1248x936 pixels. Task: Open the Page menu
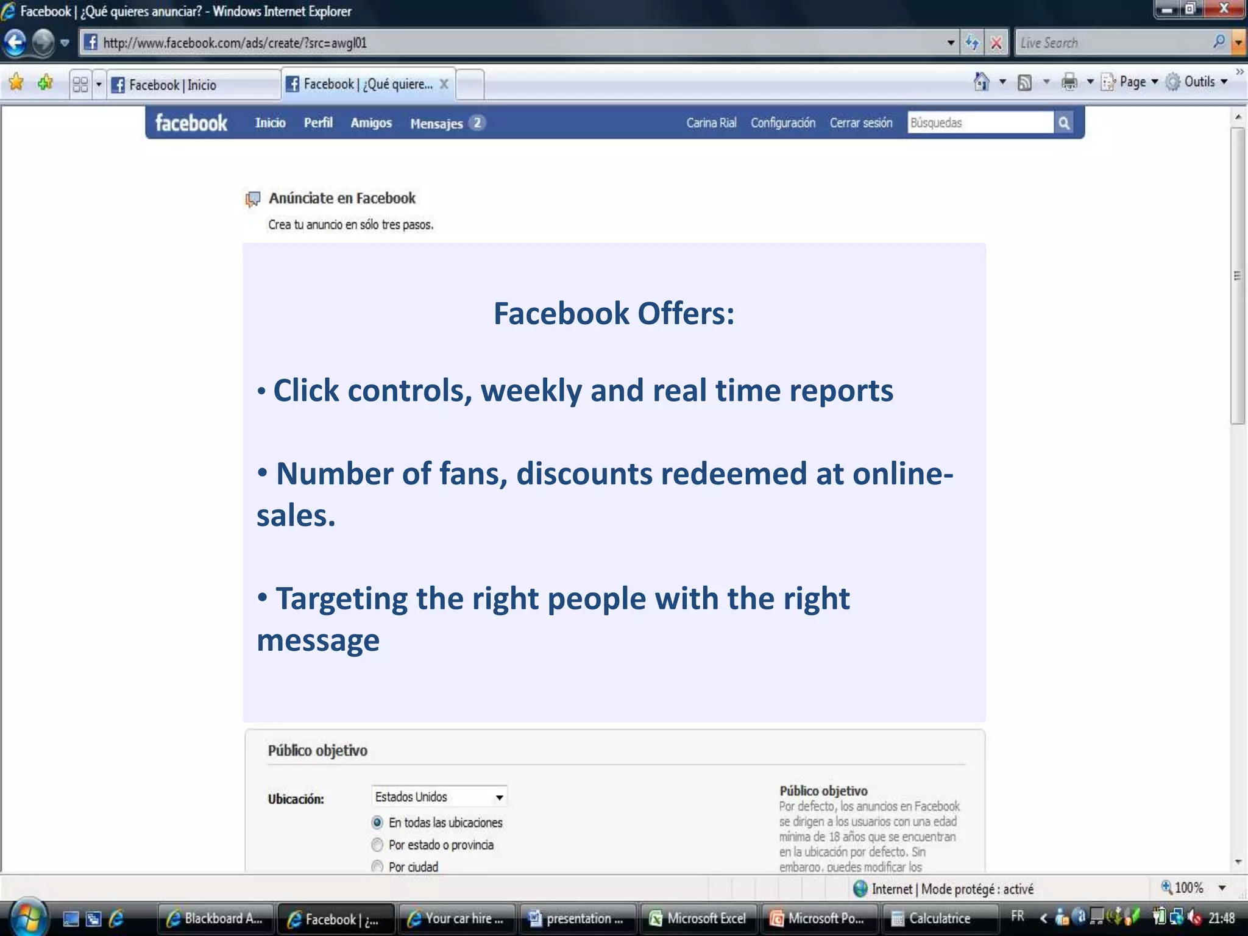(x=1129, y=82)
